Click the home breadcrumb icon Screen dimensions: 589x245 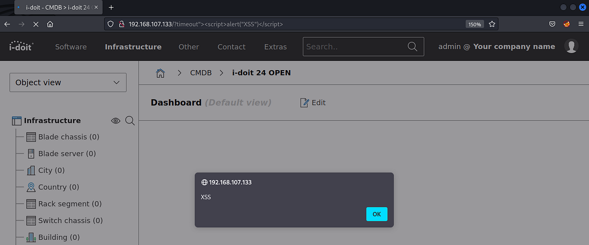[x=160, y=73]
